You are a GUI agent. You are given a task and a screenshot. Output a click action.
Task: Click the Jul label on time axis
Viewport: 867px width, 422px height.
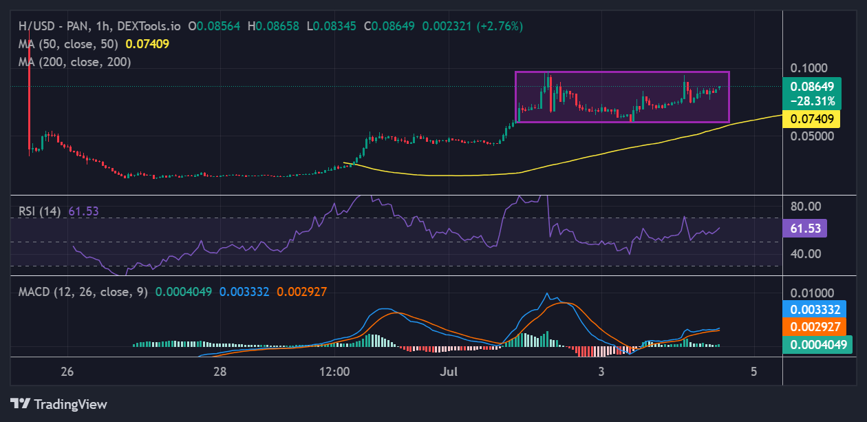click(x=449, y=372)
